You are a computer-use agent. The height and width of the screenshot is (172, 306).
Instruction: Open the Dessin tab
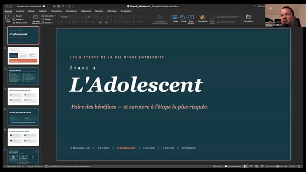tap(32, 11)
